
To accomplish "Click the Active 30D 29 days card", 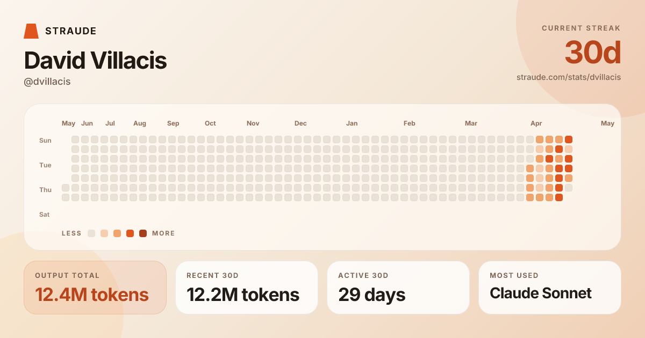I will 398,288.
